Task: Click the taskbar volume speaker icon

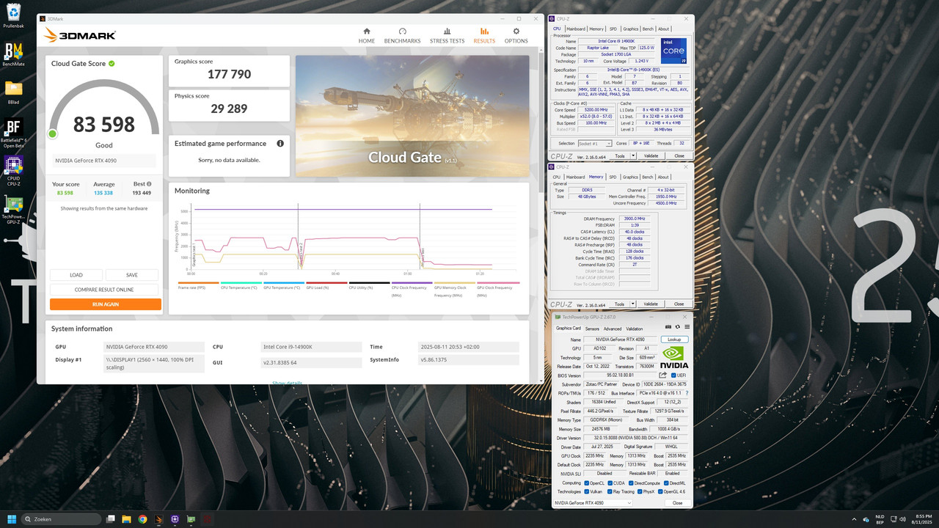Action: click(902, 519)
